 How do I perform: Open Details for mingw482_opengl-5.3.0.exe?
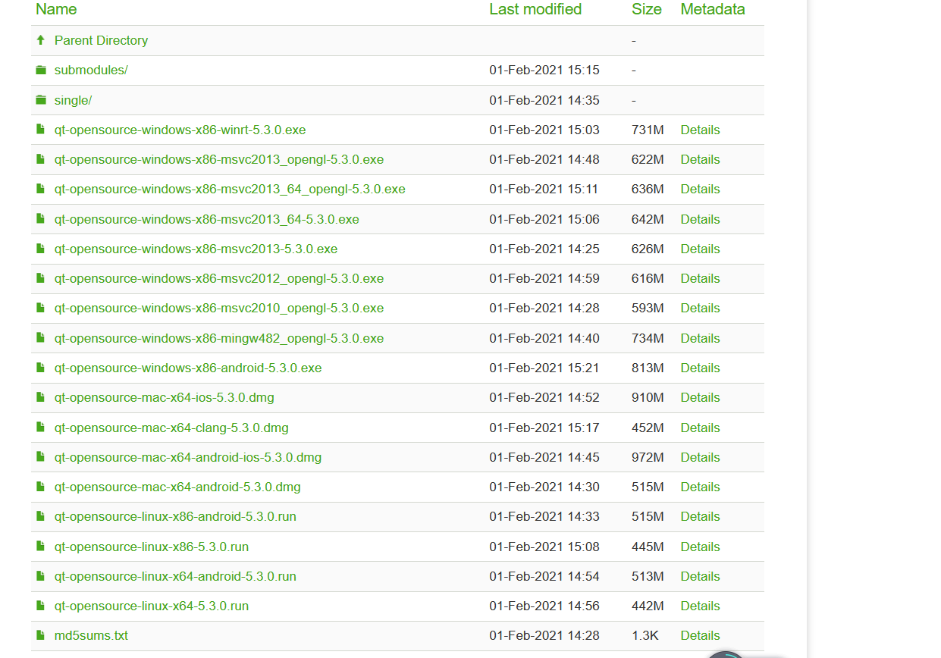point(700,338)
